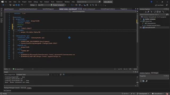Expand the Dependencies node
Screen dimensions: 170x95
(143, 23)
